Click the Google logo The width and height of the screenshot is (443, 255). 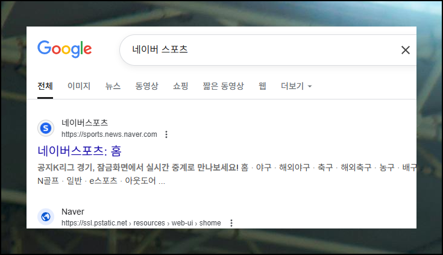coord(64,49)
